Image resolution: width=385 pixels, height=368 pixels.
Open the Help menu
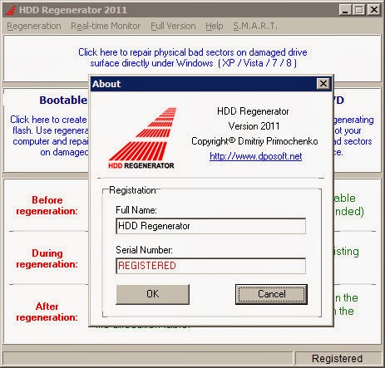[215, 26]
